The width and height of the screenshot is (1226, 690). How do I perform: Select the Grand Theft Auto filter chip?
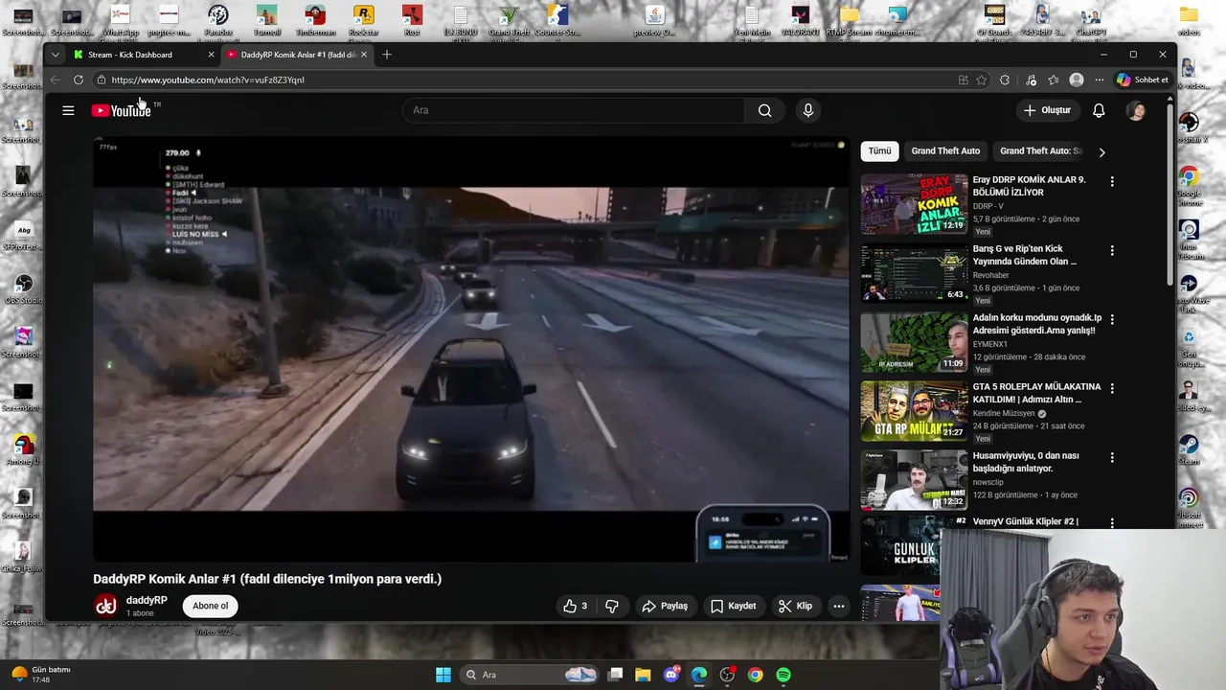945,150
